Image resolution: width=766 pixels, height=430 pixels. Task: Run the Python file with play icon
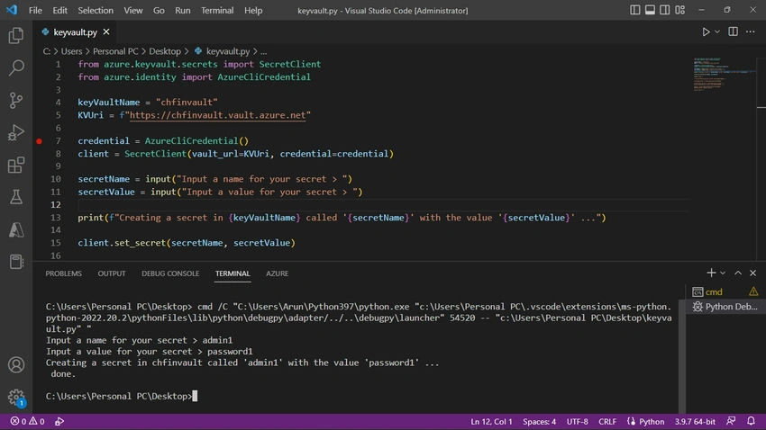(706, 31)
